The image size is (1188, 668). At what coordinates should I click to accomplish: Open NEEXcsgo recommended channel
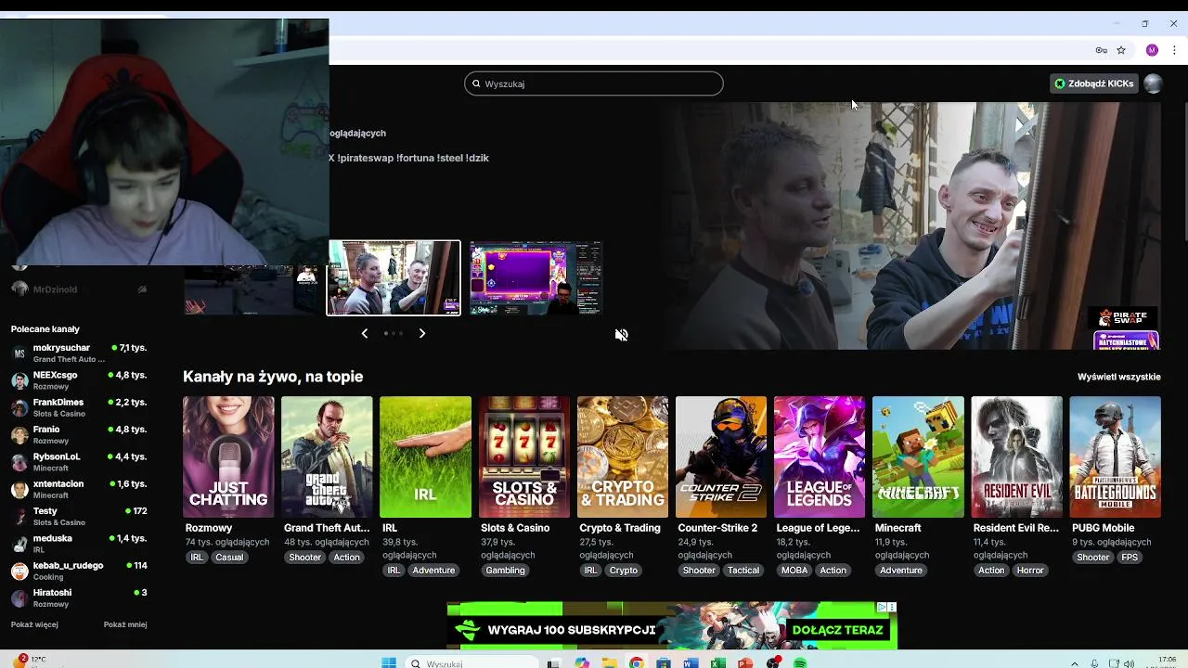79,380
